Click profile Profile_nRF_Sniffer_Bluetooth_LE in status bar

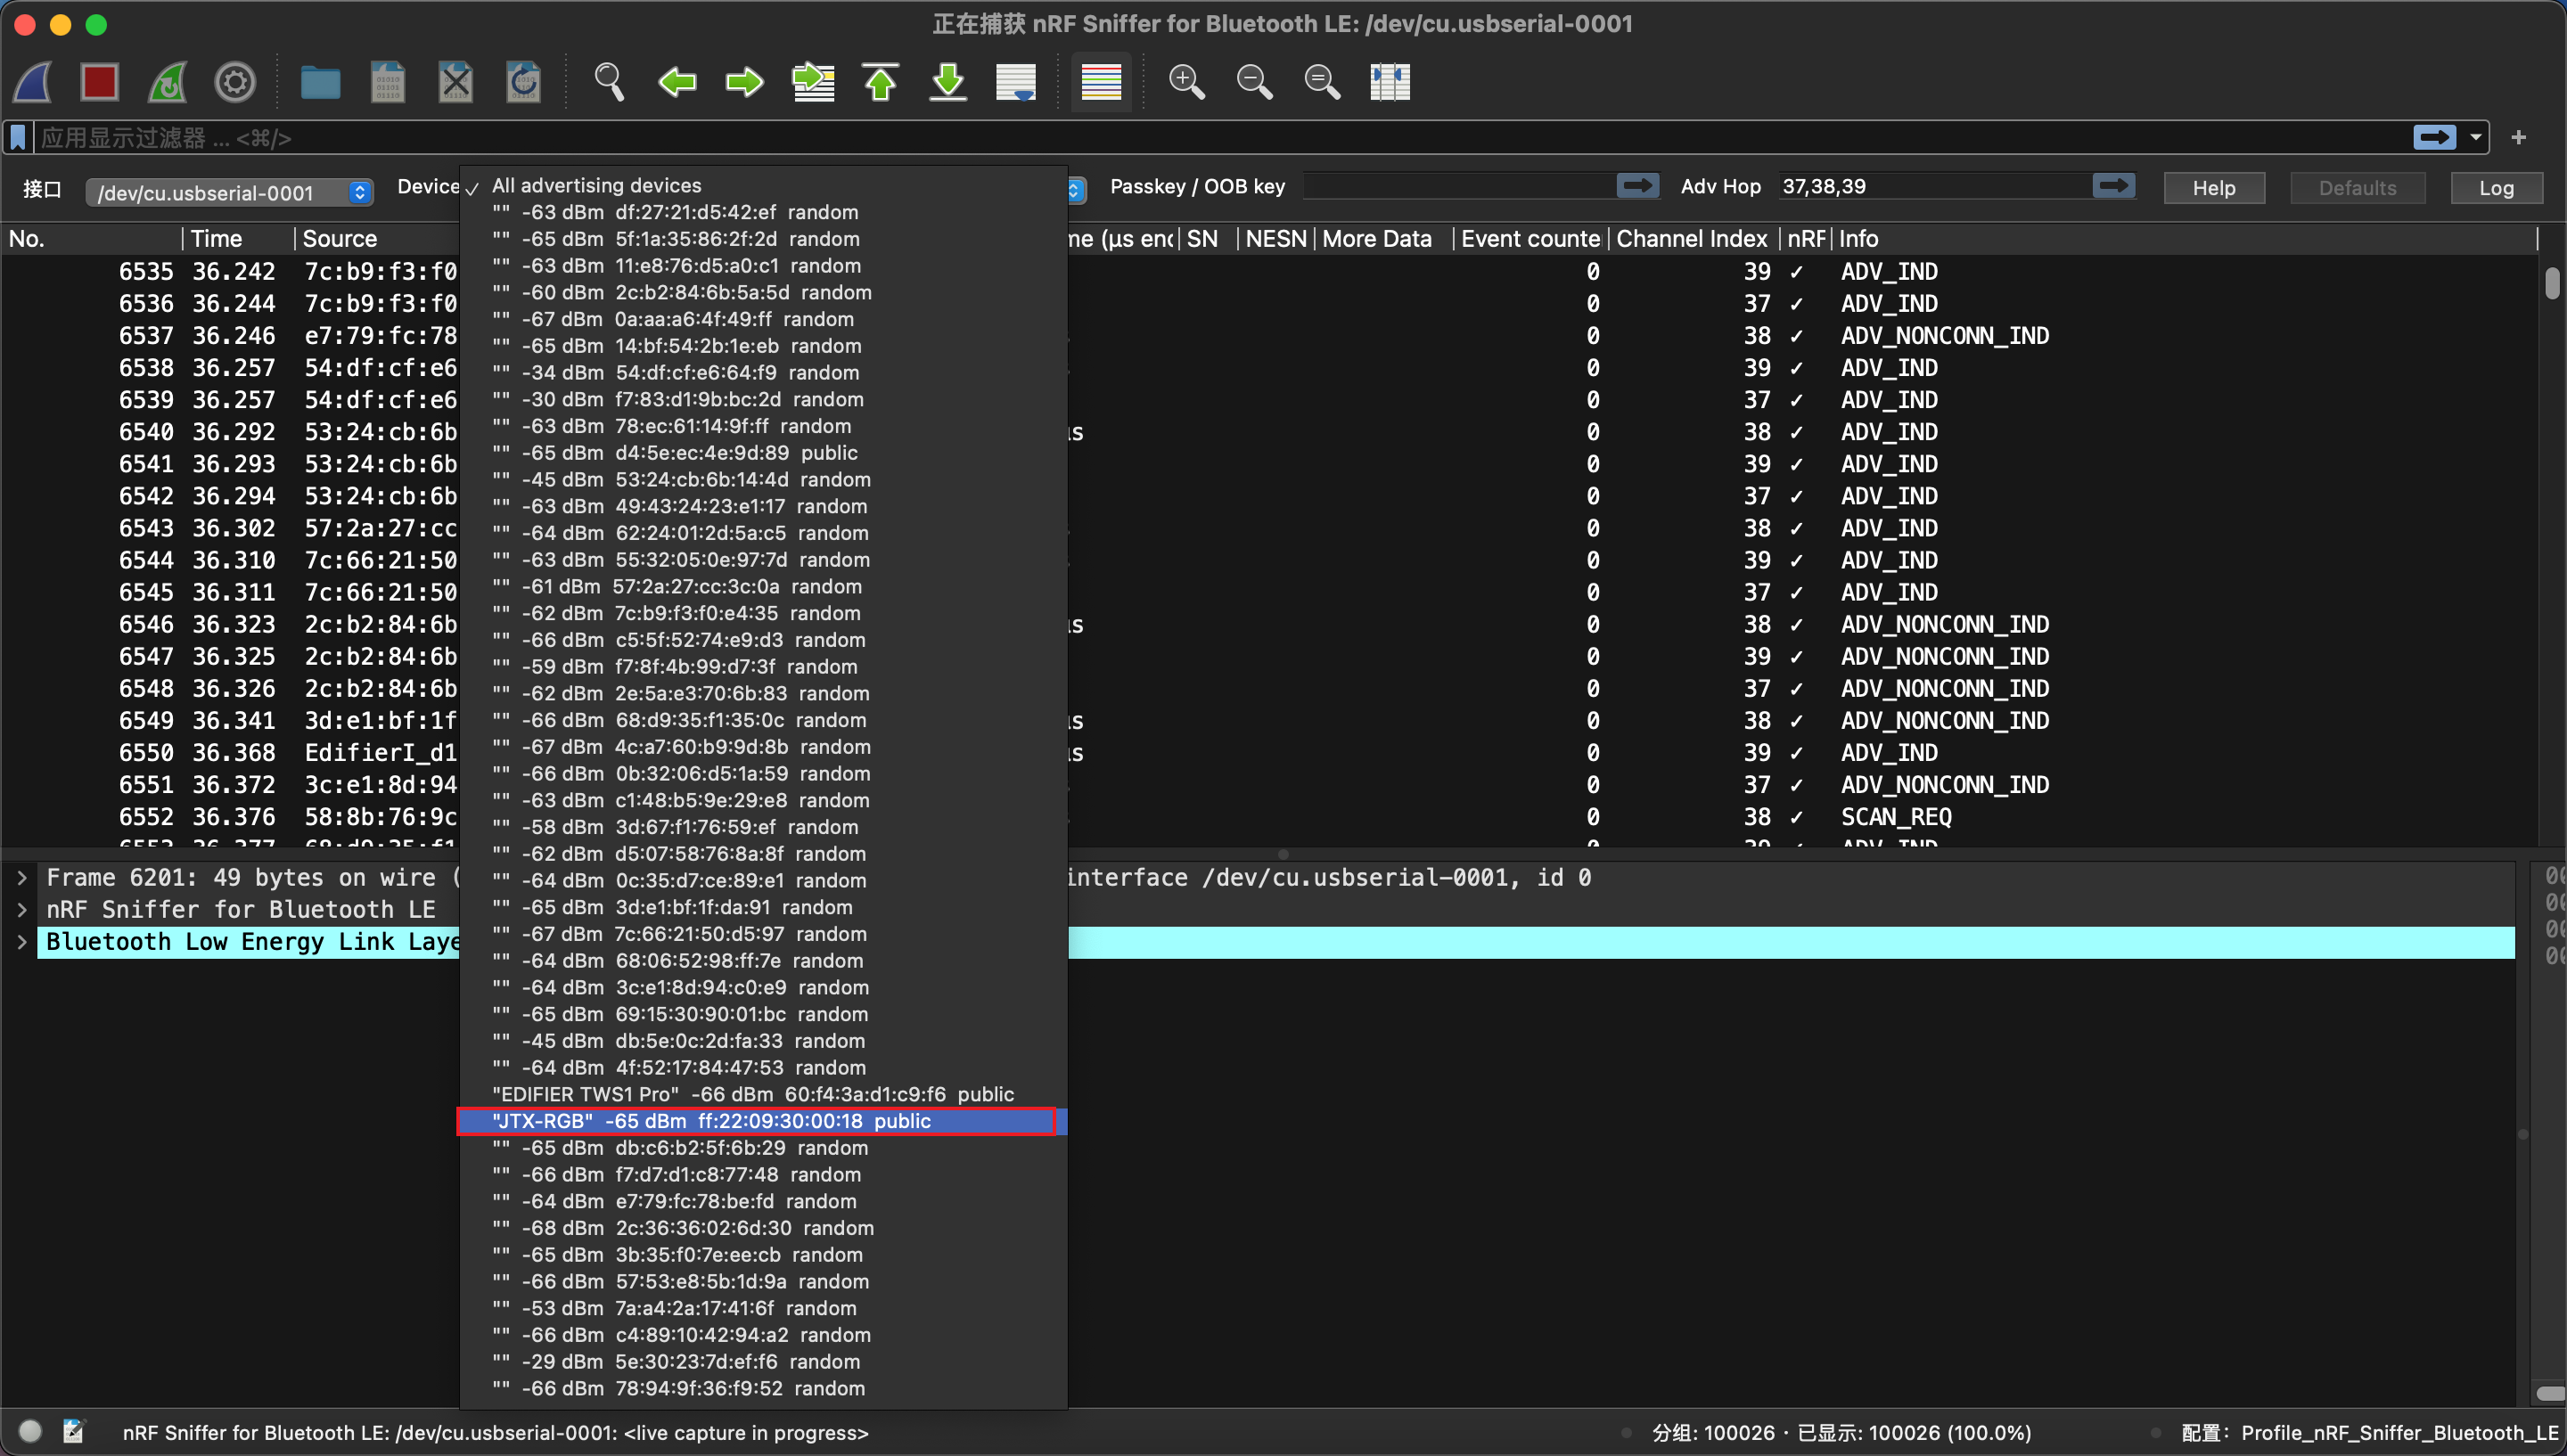click(x=2369, y=1432)
